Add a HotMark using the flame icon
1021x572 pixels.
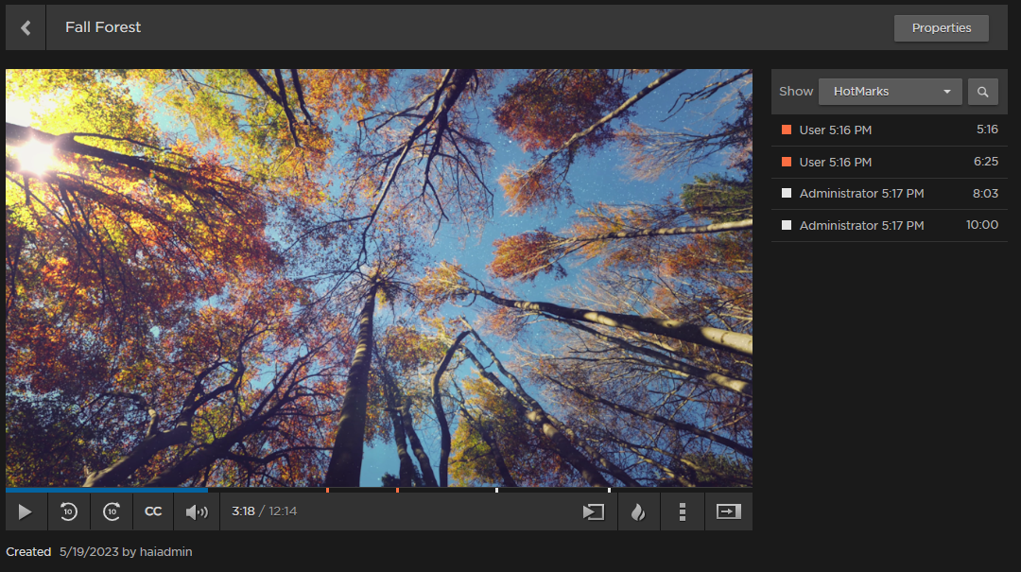[x=638, y=511]
